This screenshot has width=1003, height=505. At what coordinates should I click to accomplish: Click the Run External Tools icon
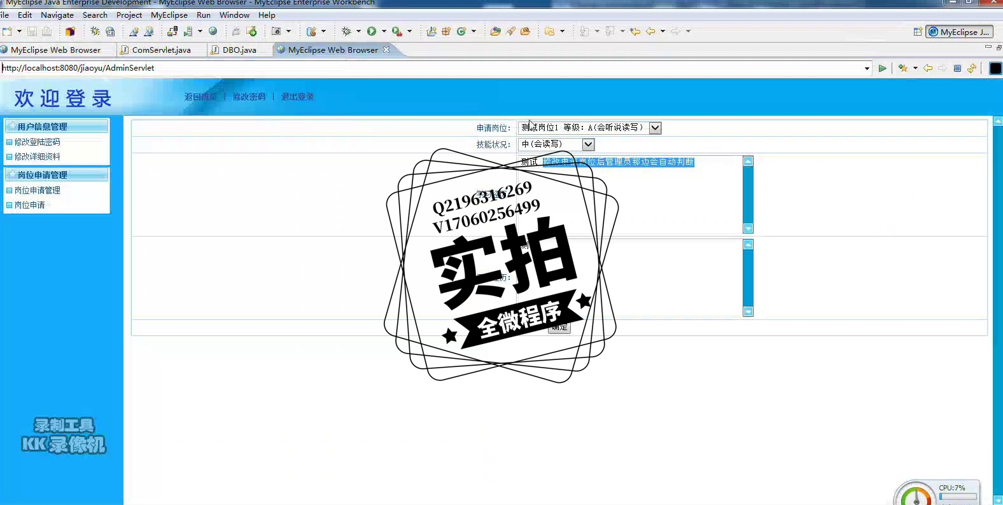coord(397,31)
